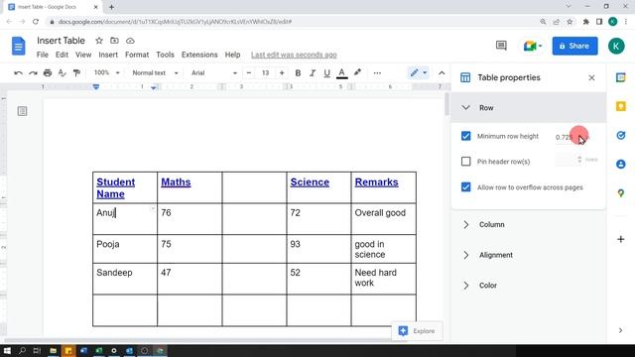Enable Pin header row(s) checkbox
This screenshot has width=635, height=357.
pyautogui.click(x=465, y=161)
